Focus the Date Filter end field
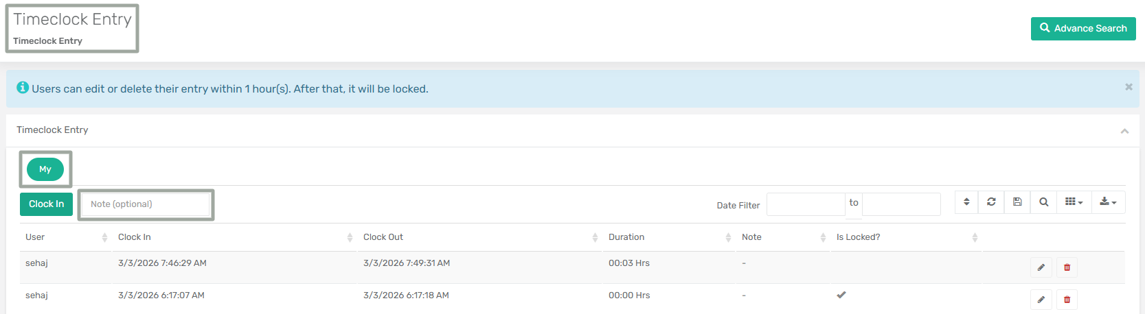1145x314 pixels. click(x=901, y=204)
